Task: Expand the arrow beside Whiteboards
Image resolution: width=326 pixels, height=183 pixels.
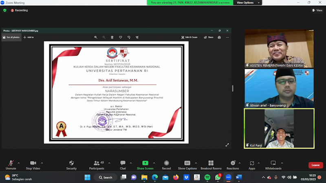Action: pyautogui.click(x=282, y=163)
